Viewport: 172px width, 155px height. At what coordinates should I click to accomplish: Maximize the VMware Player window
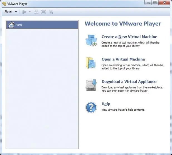tap(155, 3)
